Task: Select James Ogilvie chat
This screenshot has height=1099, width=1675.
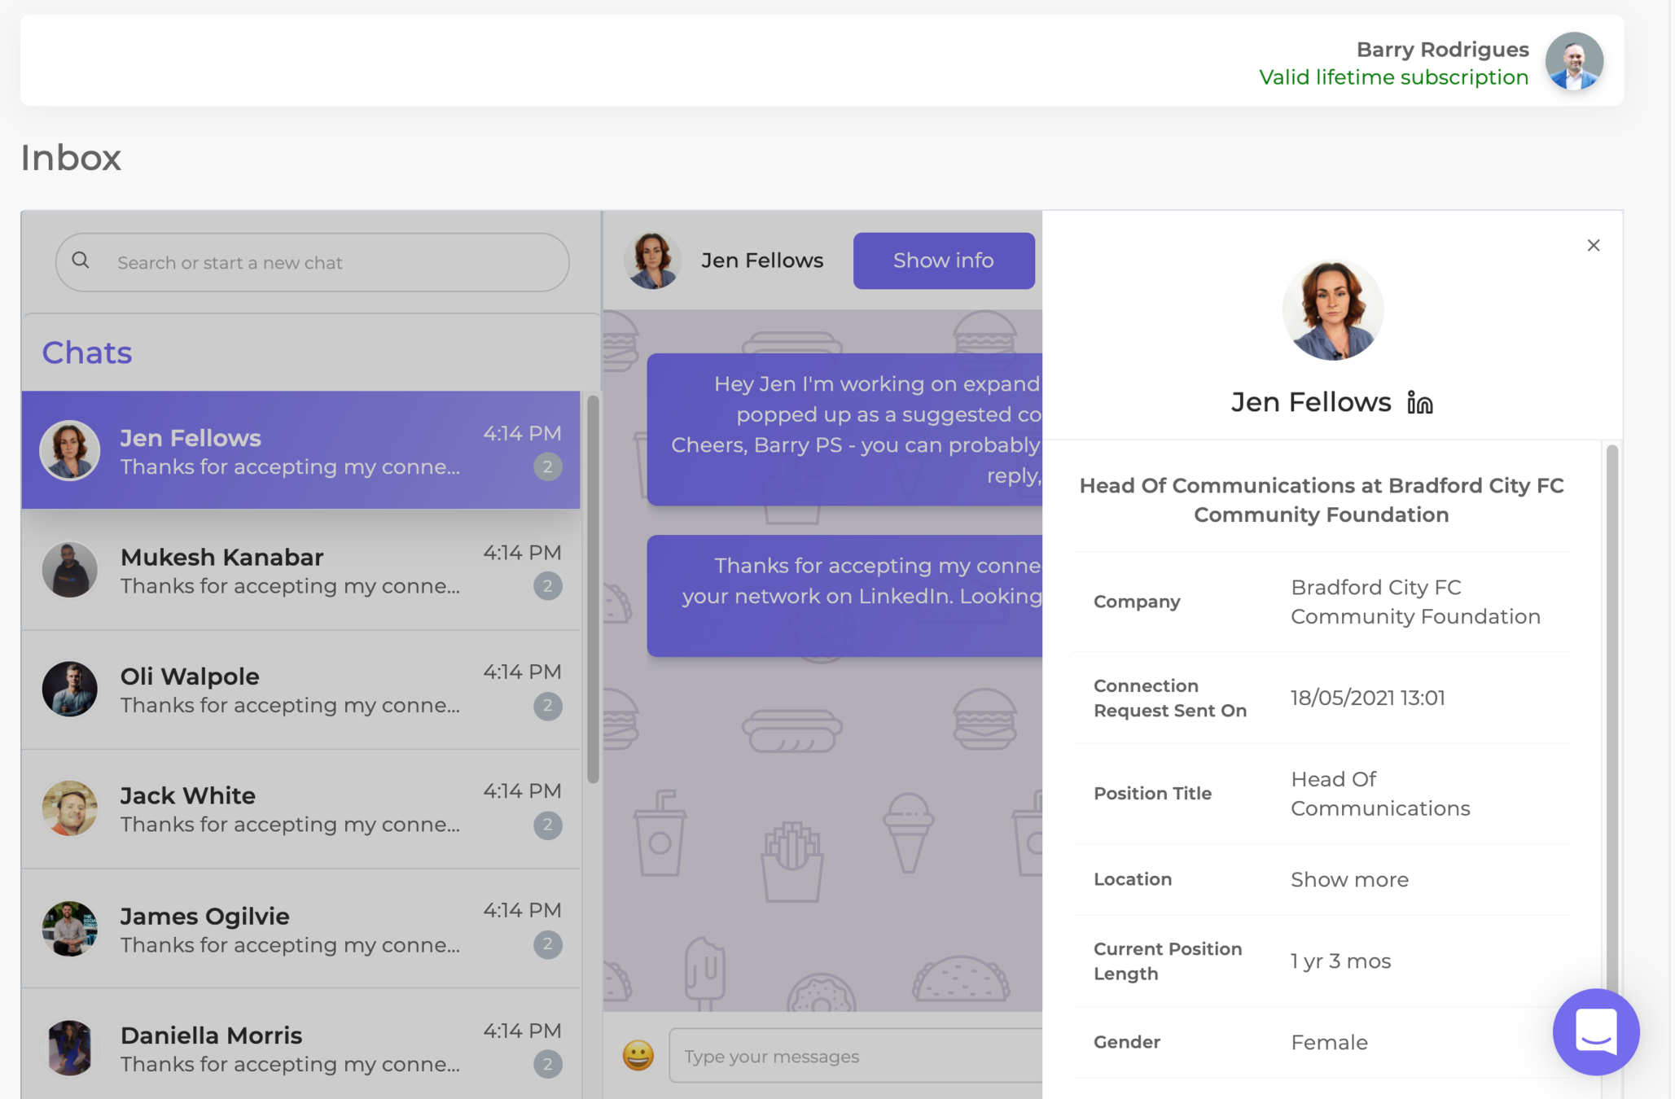Action: pos(300,929)
